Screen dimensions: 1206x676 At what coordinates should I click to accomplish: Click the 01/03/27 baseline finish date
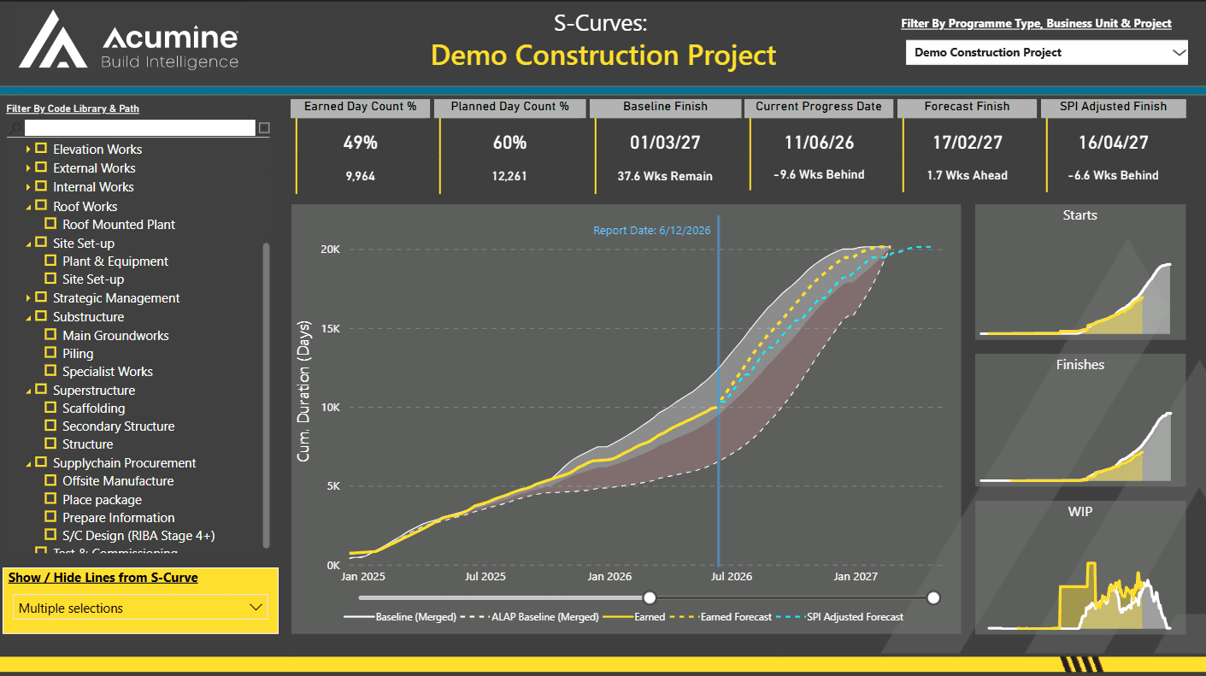(x=665, y=143)
